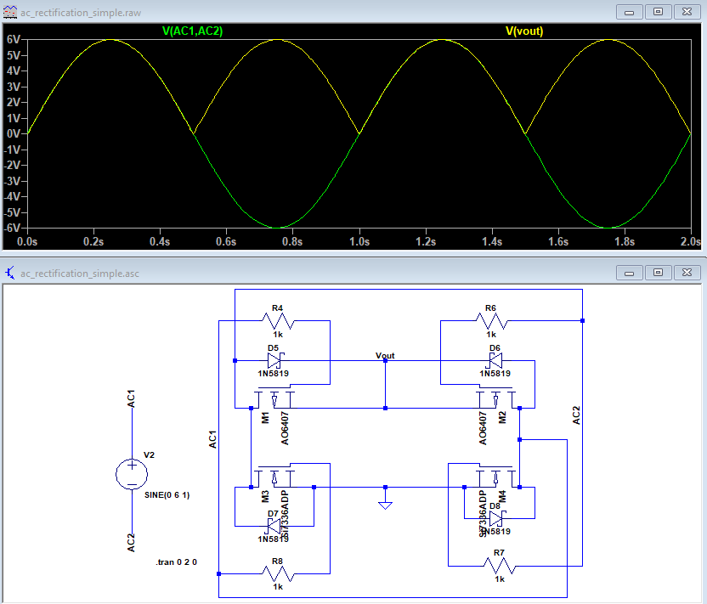Click the -6V label on vertical axis
707x604 pixels.
[x=12, y=228]
